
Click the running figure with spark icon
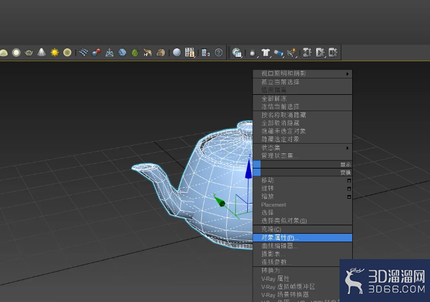292,53
